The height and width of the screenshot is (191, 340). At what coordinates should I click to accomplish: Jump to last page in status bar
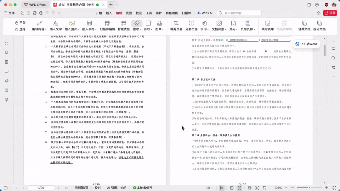pos(66,188)
